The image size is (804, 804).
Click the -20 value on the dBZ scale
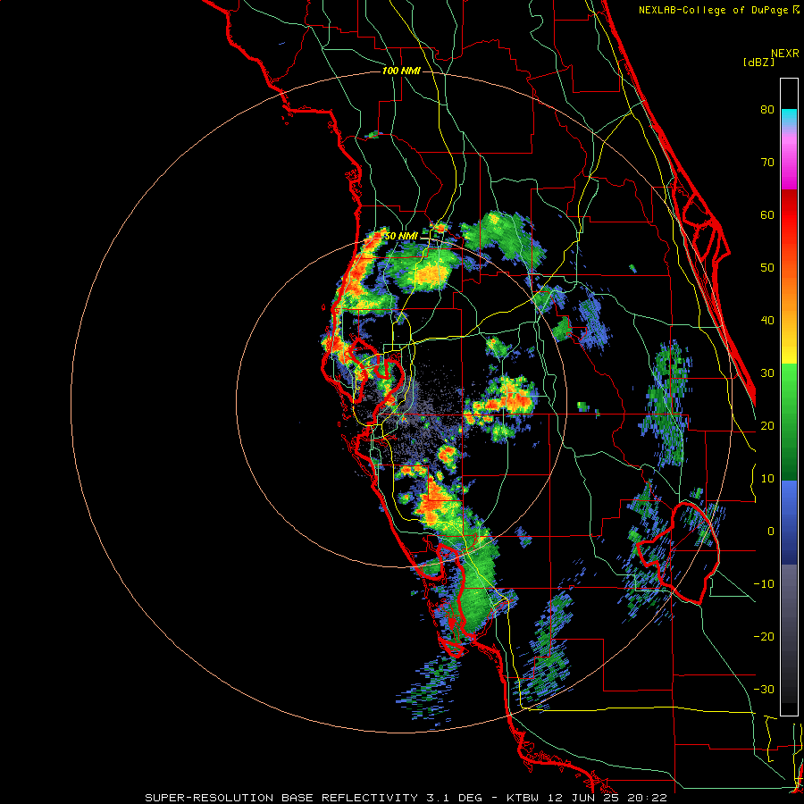point(764,637)
